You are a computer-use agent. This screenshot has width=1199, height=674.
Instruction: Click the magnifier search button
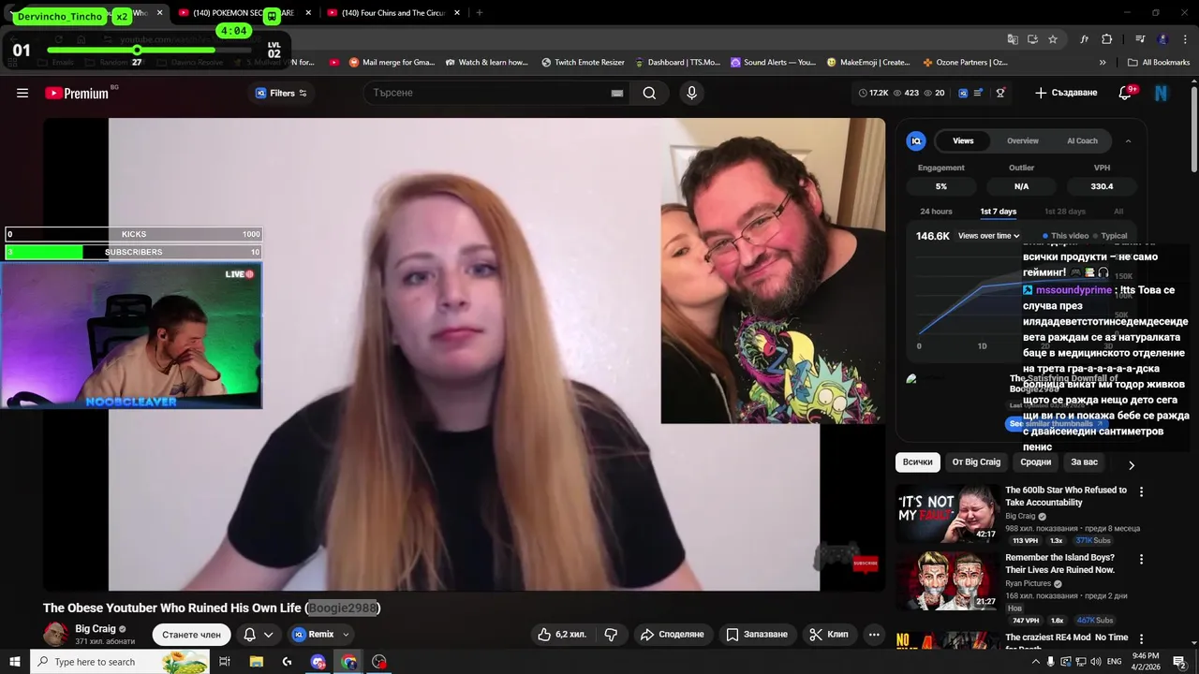pos(649,93)
